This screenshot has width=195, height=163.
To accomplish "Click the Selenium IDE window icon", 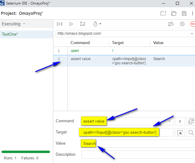I will 2,3.
